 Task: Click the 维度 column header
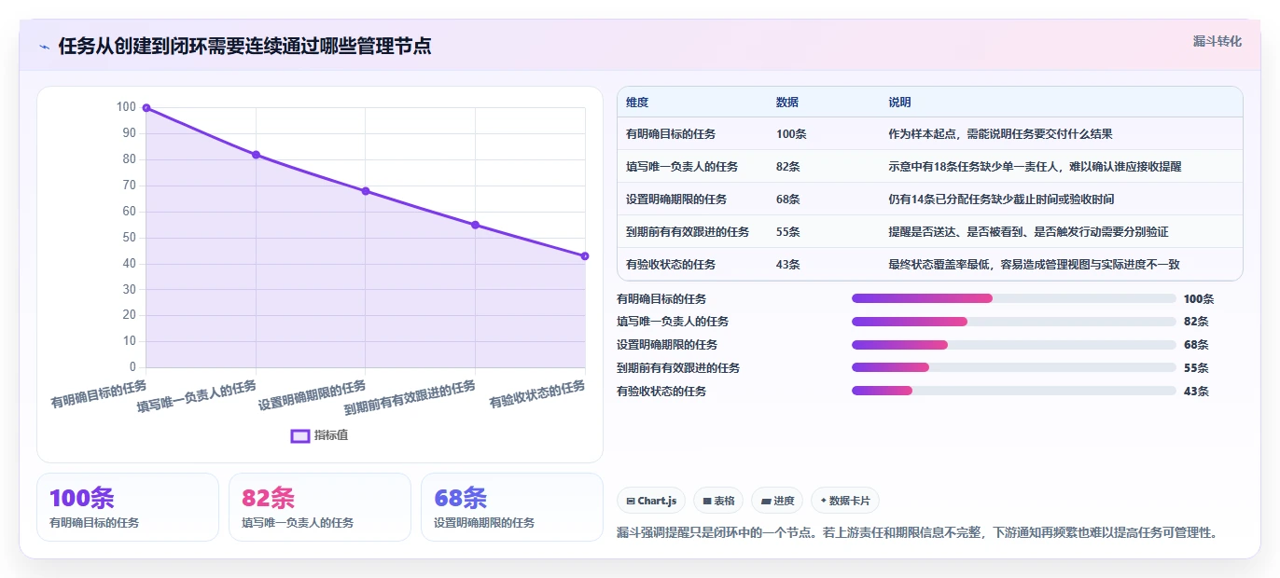click(637, 103)
